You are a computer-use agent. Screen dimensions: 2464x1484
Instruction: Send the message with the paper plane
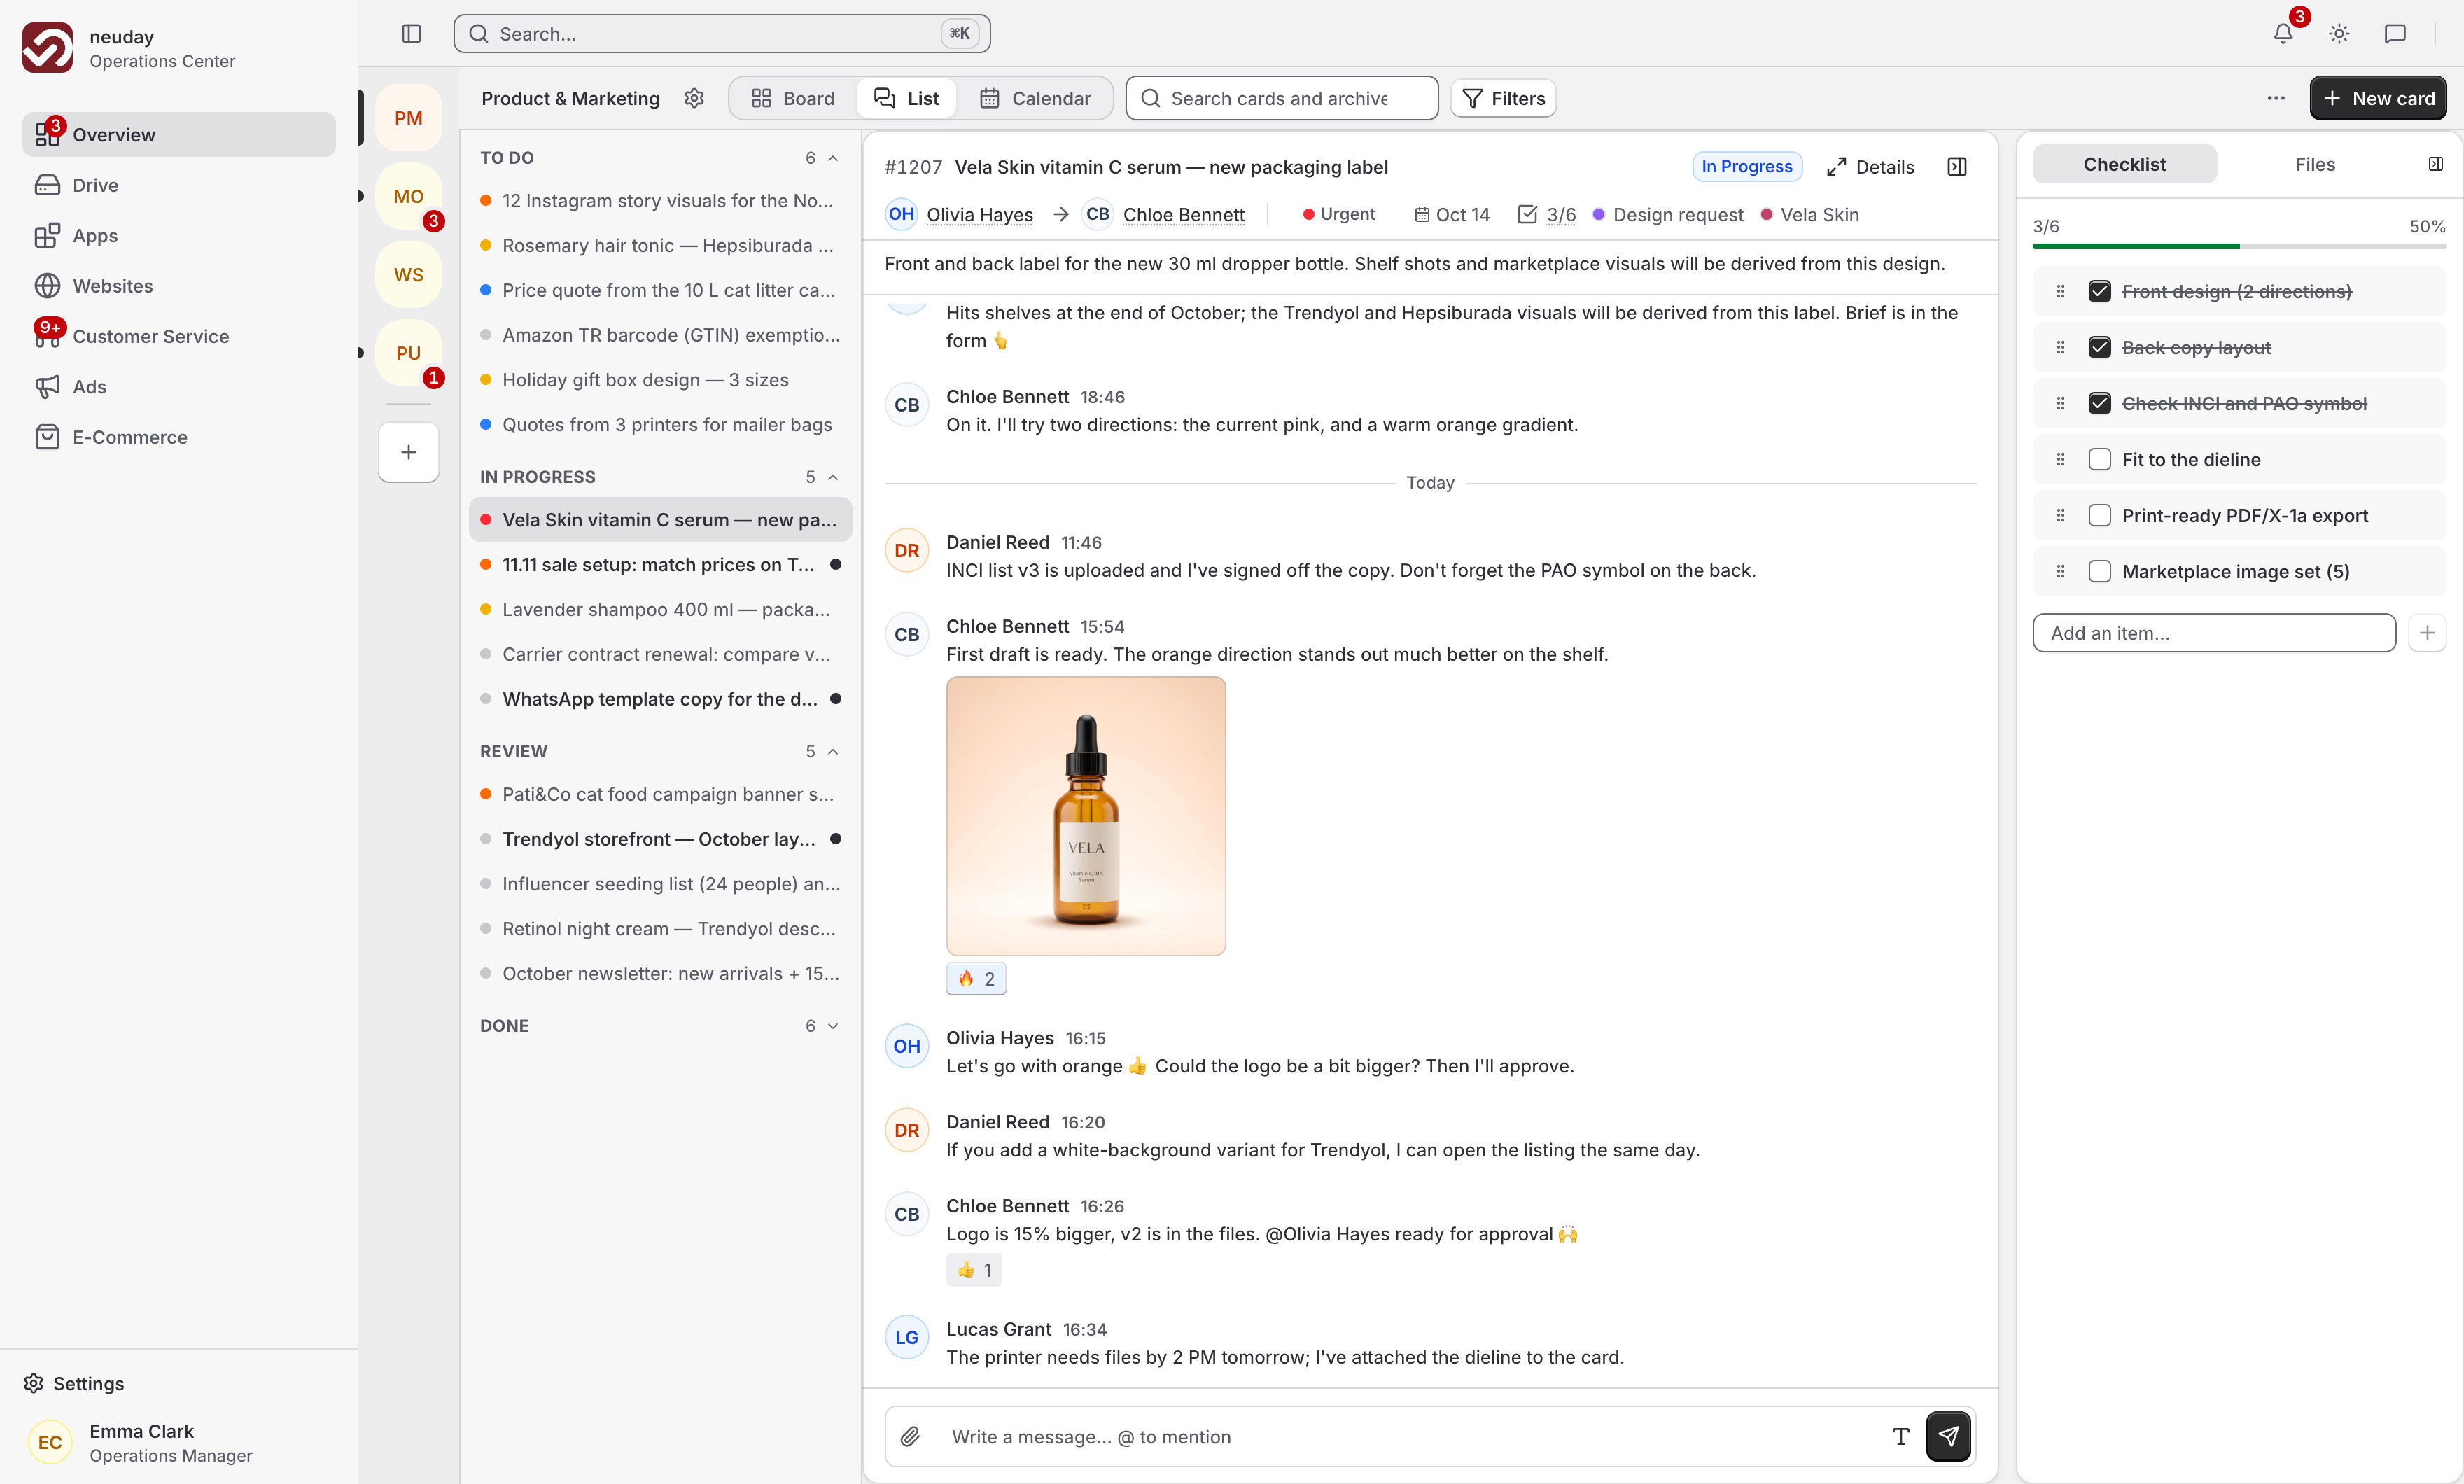pos(1948,1437)
